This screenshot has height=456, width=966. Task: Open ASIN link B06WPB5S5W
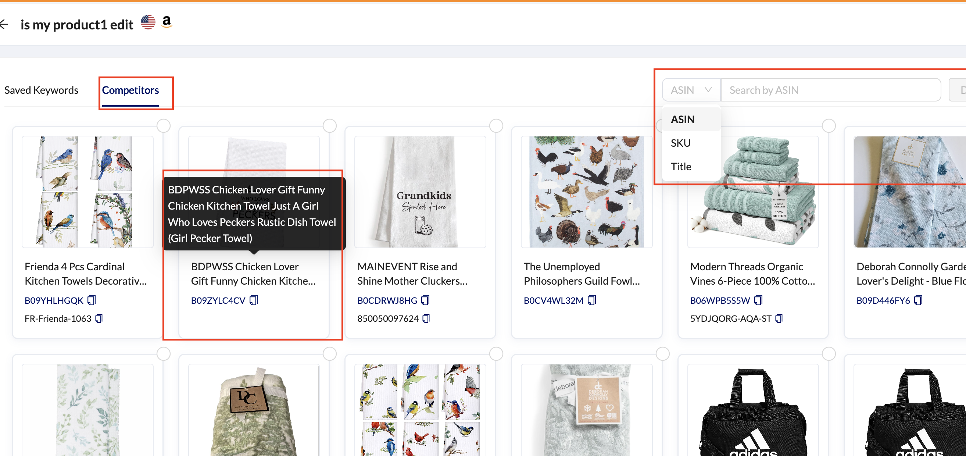[720, 300]
